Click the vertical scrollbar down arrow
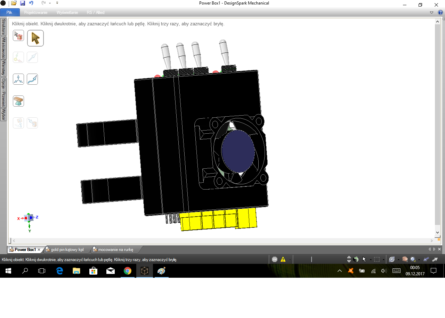445x318 pixels. click(x=438, y=233)
